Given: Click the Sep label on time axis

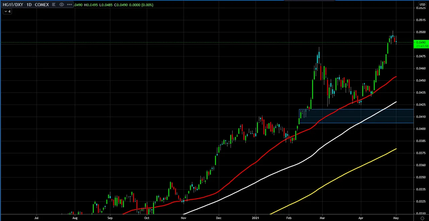Looking at the screenshot, I should coord(110,218).
